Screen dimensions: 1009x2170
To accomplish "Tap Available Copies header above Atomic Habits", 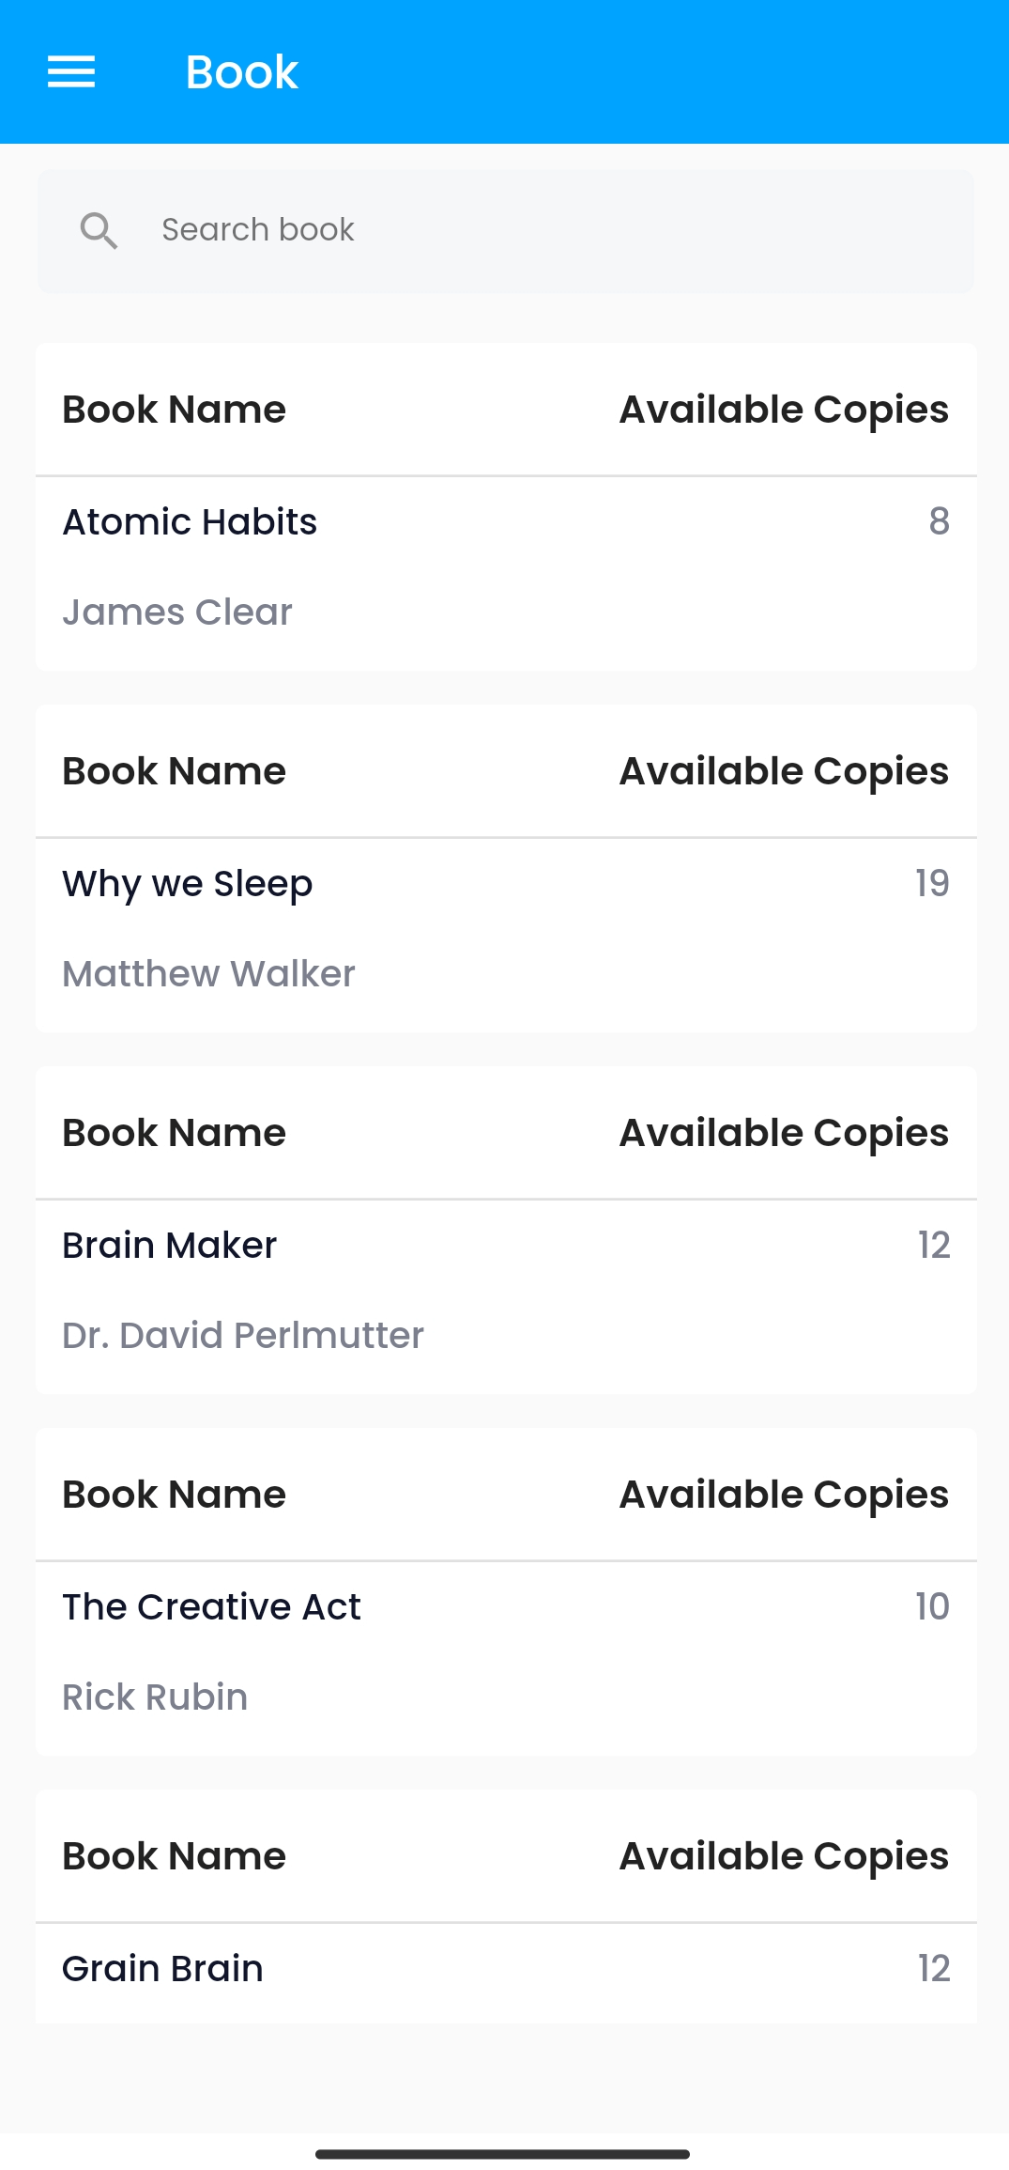I will coord(784,410).
